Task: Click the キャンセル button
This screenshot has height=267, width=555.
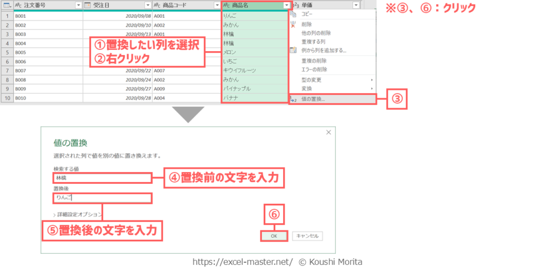Action: click(x=307, y=236)
